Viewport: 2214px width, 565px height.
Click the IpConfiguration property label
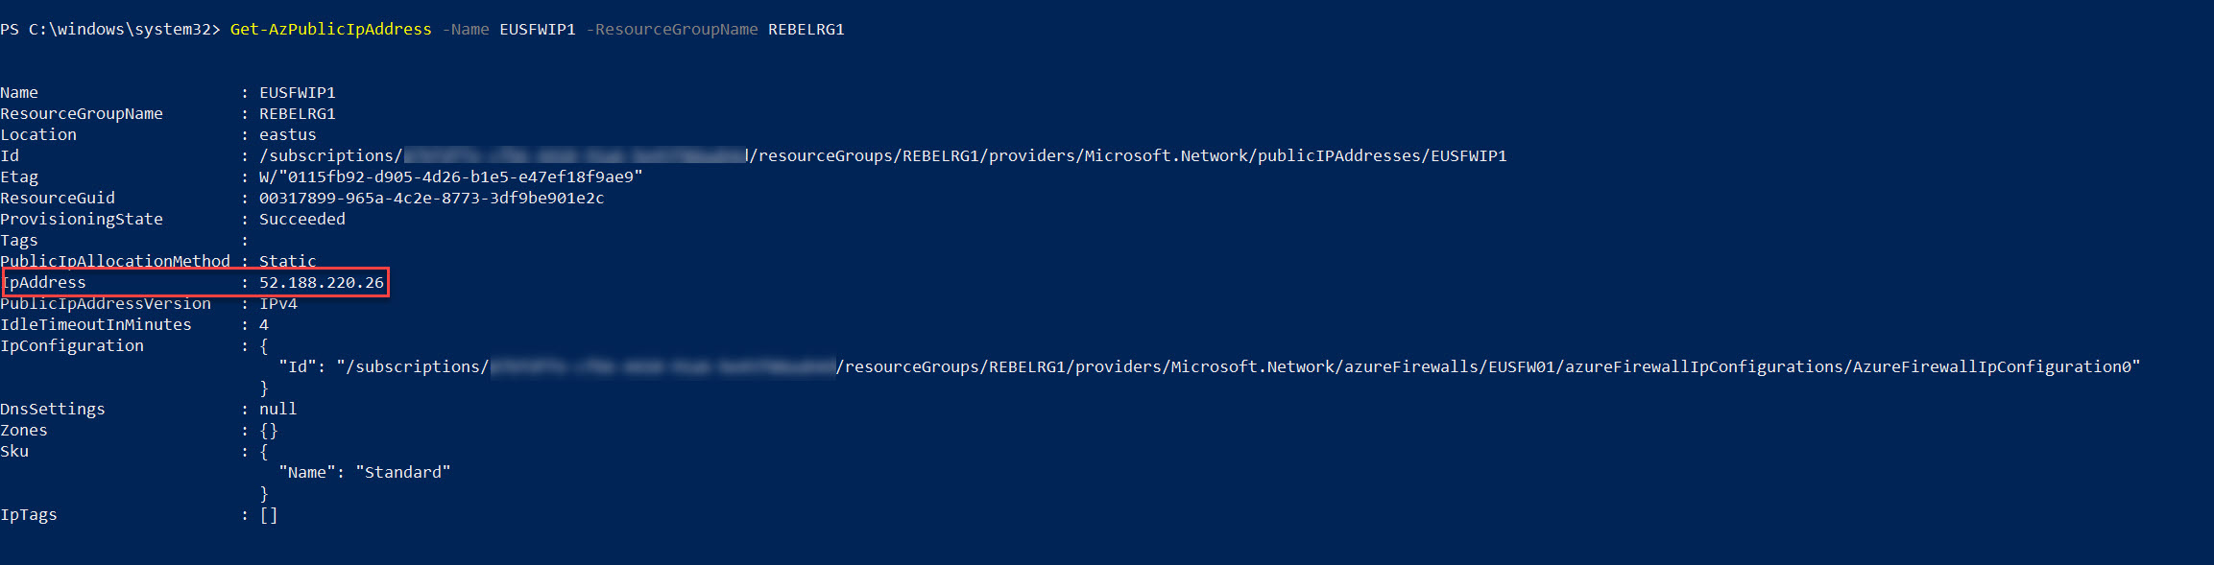(x=72, y=346)
